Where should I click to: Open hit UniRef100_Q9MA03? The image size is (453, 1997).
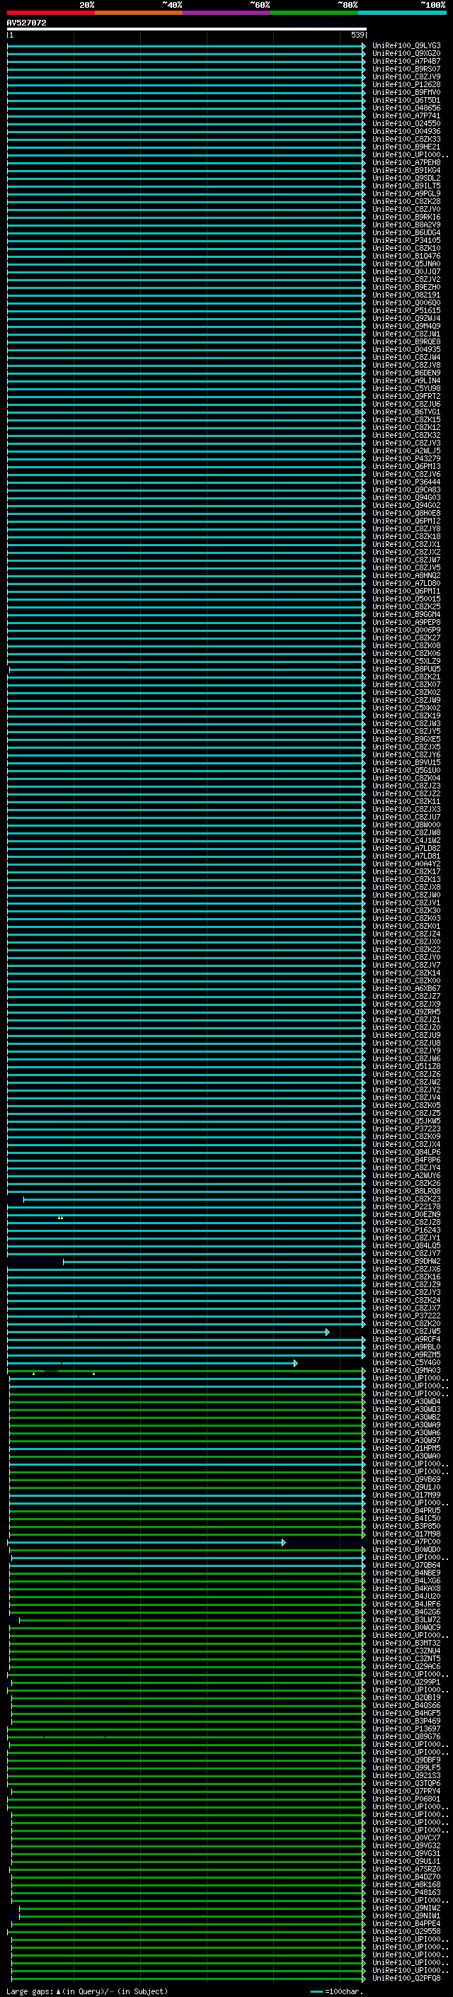pyautogui.click(x=406, y=1371)
